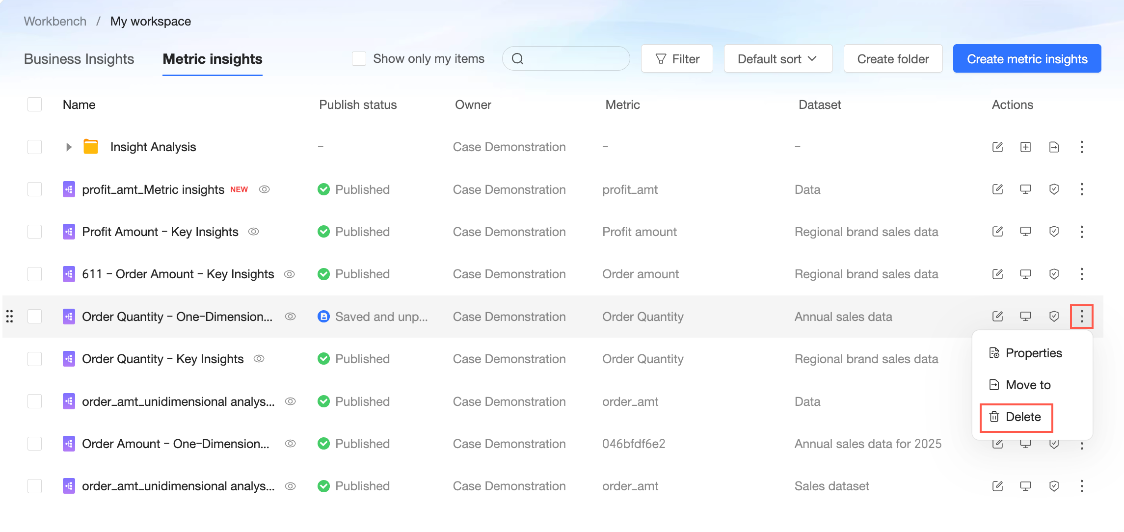
Task: Select checkbox for Order Quantity - Key Insights
Action: [34, 359]
